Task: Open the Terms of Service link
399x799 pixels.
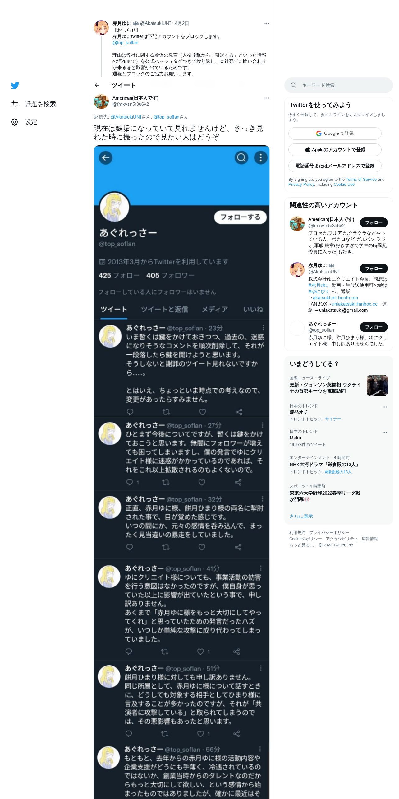Action: (361, 180)
